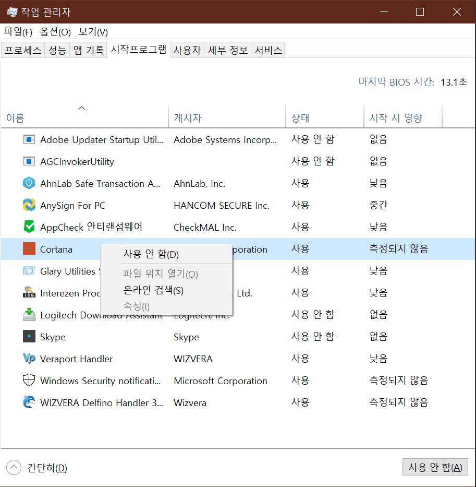Click the sort arrow above 이름 column

[82, 108]
